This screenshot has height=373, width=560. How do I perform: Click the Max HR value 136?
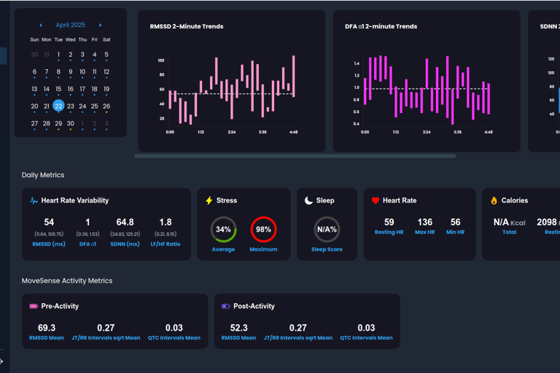[425, 222]
